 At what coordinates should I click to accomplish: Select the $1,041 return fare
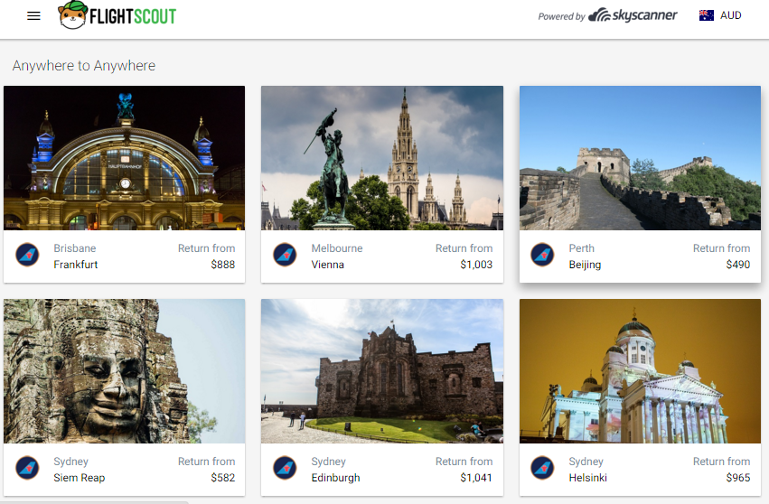(476, 478)
